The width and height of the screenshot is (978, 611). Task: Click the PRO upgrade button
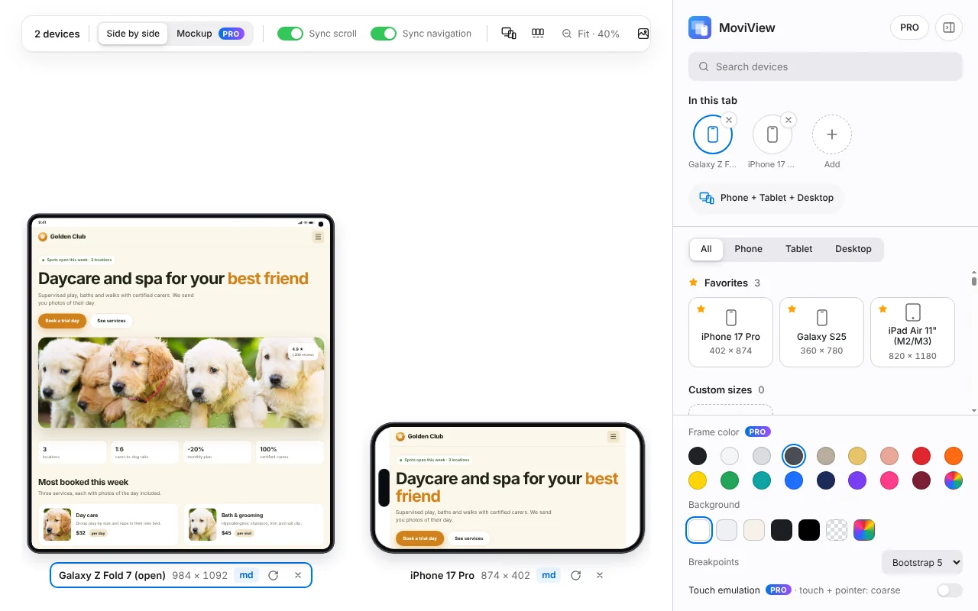click(x=909, y=27)
